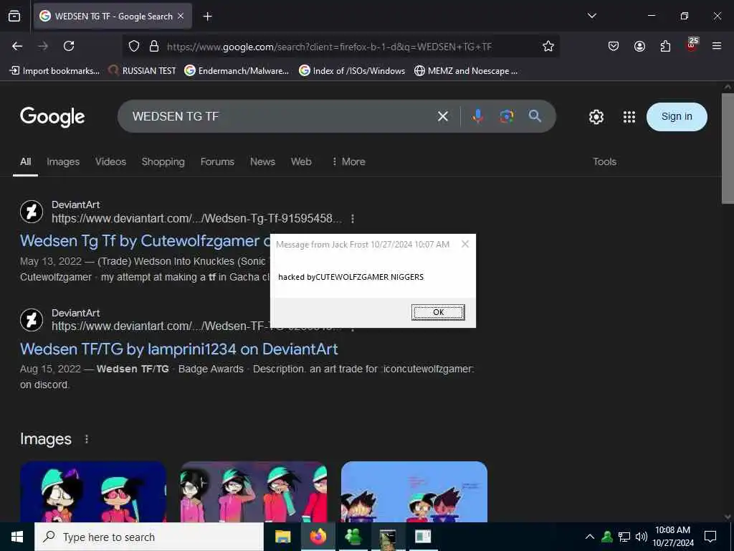The width and height of the screenshot is (734, 551).
Task: Open taskbar clock showing 10:08 AM
Action: coord(672,537)
